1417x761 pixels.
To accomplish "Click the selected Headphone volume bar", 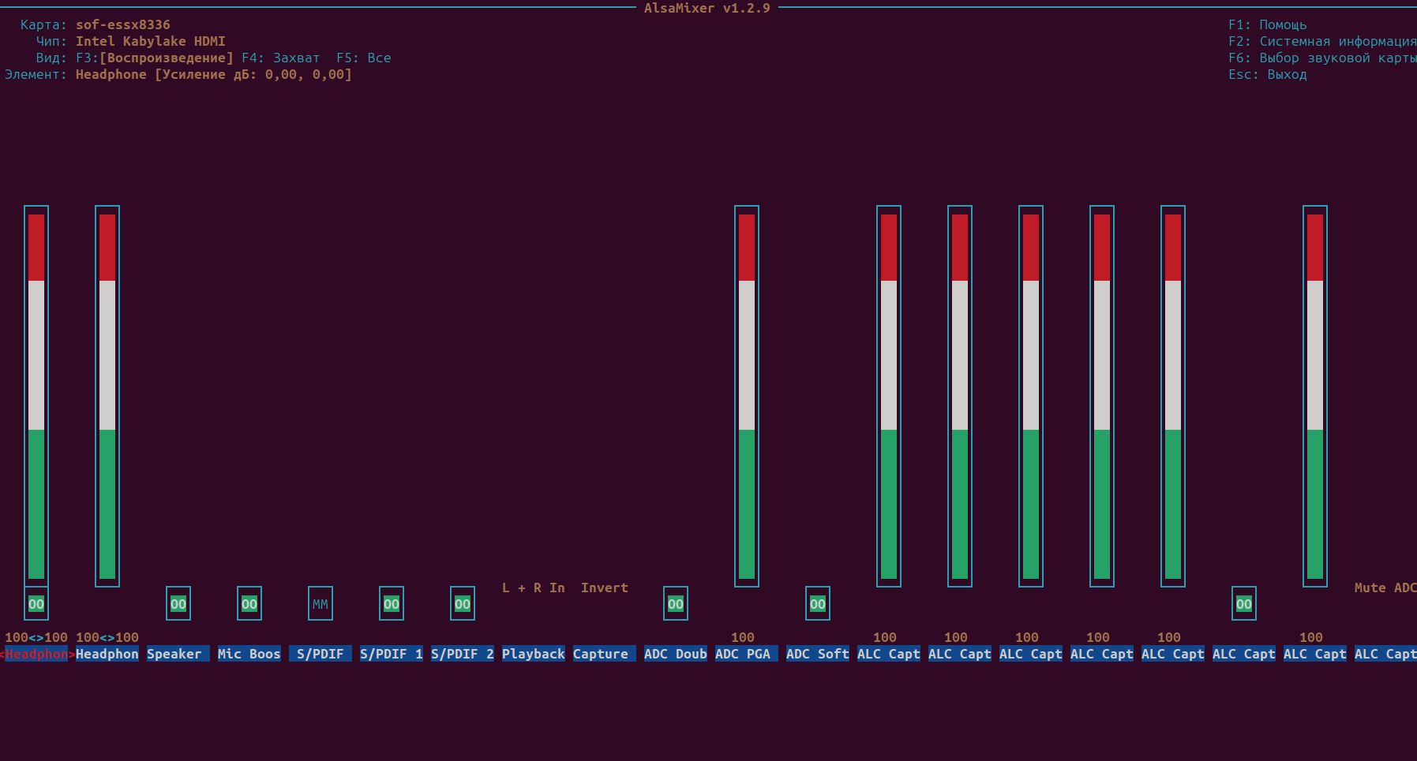I will click(36, 396).
